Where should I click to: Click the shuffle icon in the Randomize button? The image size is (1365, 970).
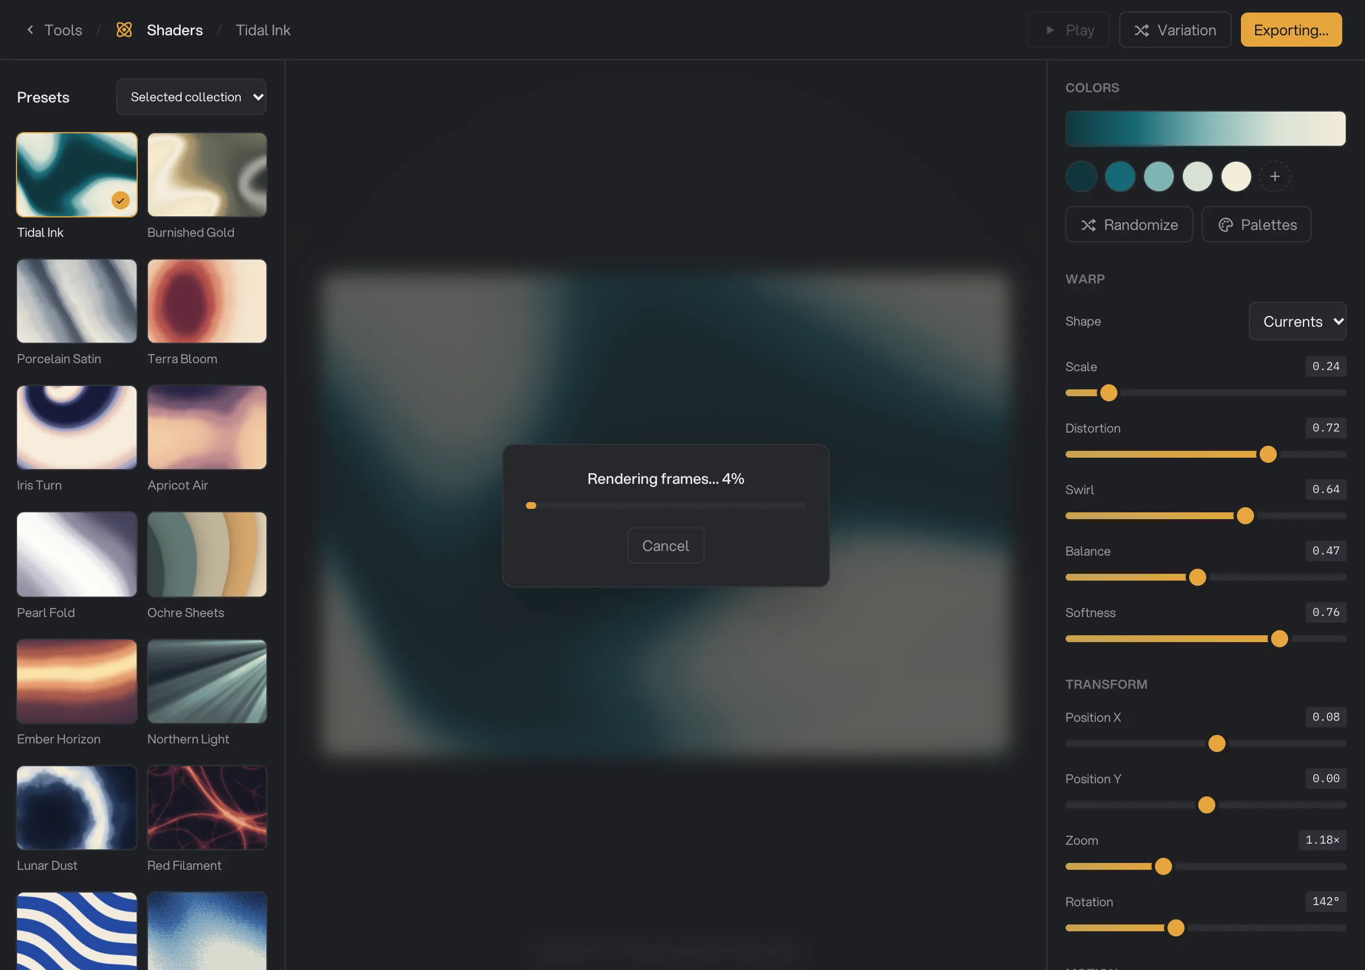(1088, 225)
